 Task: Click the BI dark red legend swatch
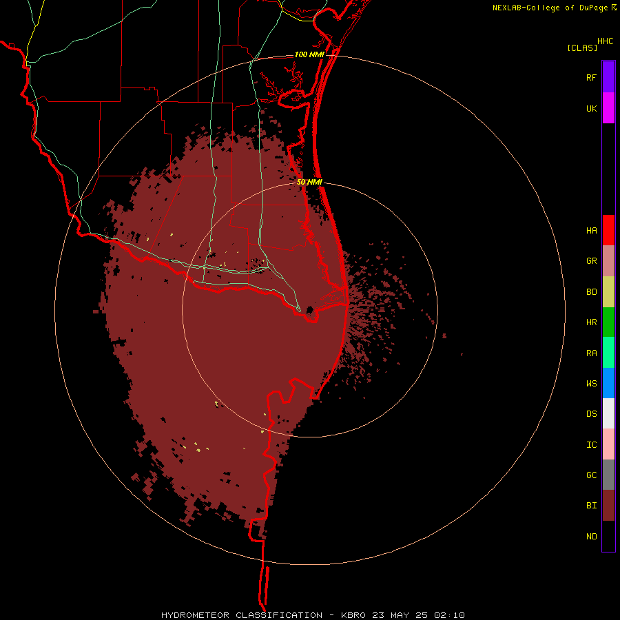click(x=608, y=506)
